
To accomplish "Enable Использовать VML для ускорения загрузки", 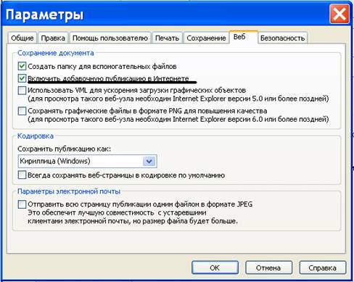I will [x=22, y=91].
